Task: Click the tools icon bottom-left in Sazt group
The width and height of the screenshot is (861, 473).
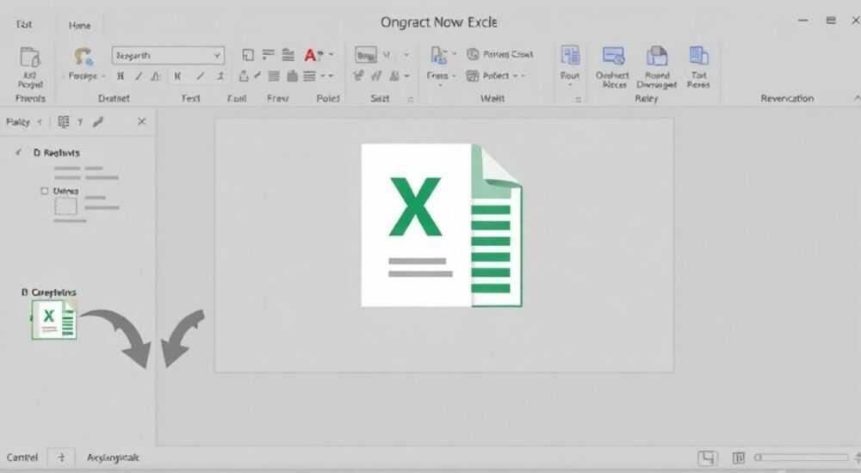Action: (x=358, y=76)
